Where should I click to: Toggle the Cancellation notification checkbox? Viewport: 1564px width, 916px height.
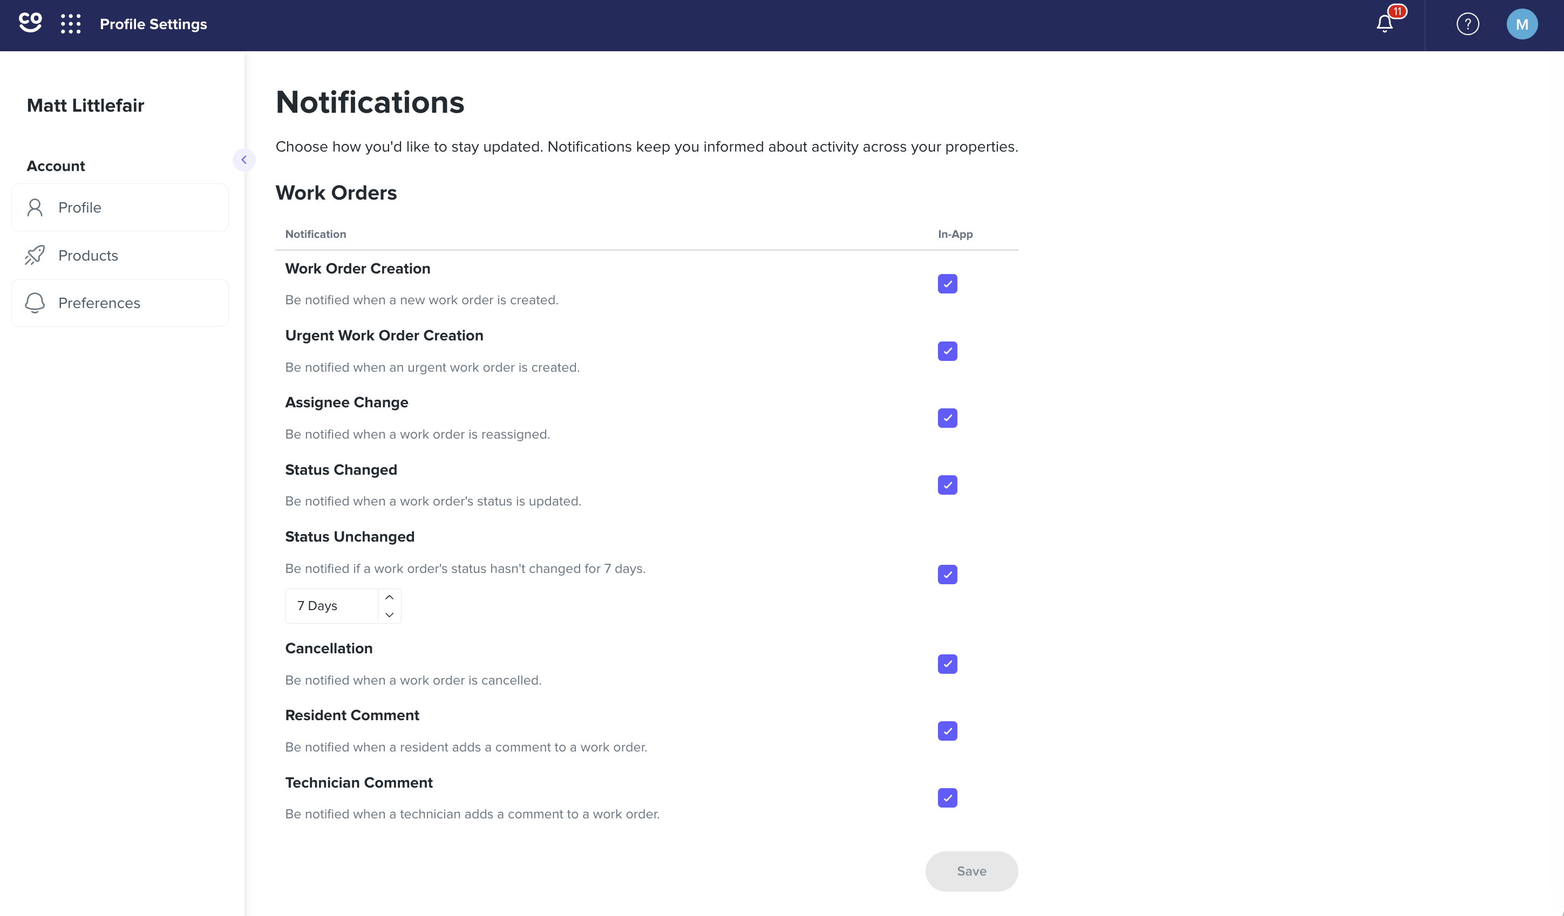tap(947, 664)
